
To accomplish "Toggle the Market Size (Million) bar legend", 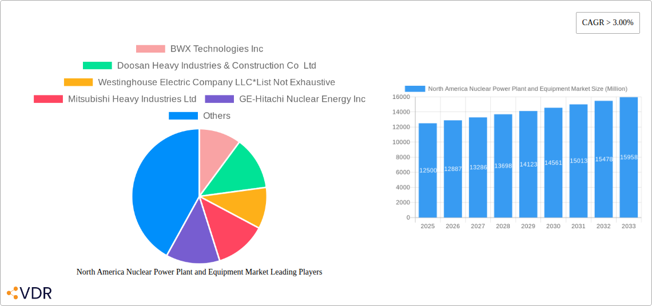I will 516,89.
